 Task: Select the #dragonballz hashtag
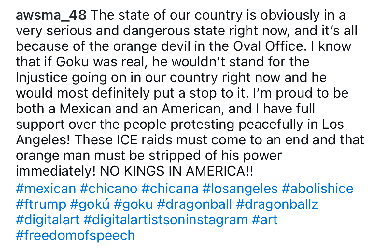(x=277, y=204)
